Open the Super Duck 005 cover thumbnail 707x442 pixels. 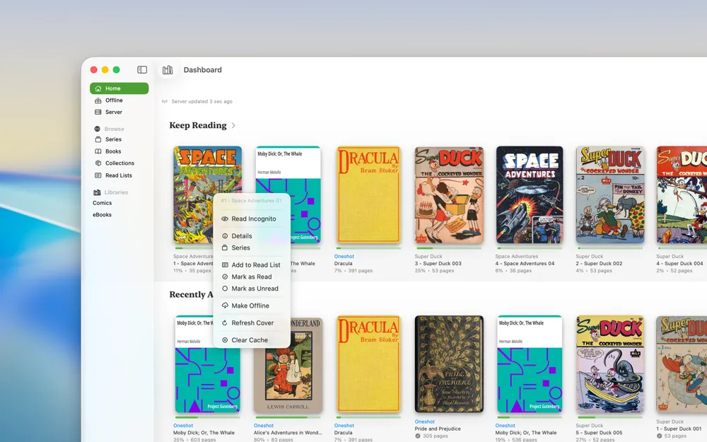click(610, 364)
